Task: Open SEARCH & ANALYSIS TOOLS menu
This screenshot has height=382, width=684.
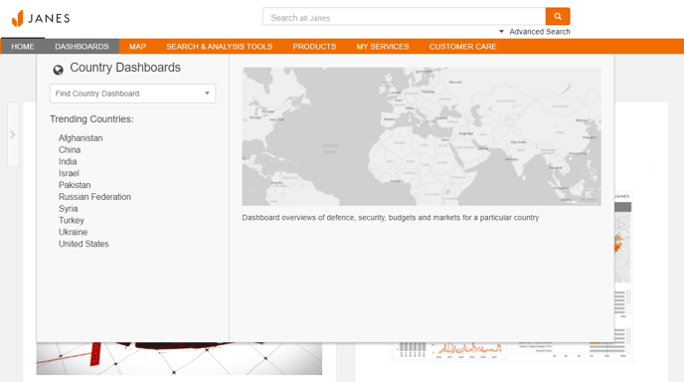Action: click(219, 47)
